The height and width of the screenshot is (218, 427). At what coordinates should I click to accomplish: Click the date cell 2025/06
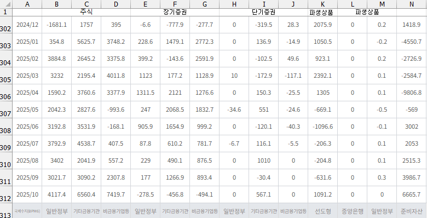(x=27, y=127)
